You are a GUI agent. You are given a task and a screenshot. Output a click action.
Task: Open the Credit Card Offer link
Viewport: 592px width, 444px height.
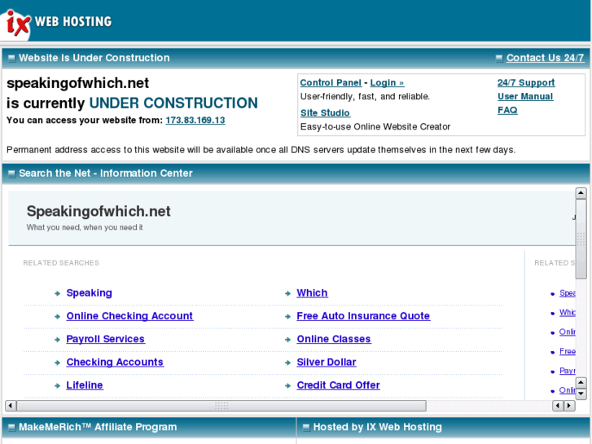tap(338, 385)
